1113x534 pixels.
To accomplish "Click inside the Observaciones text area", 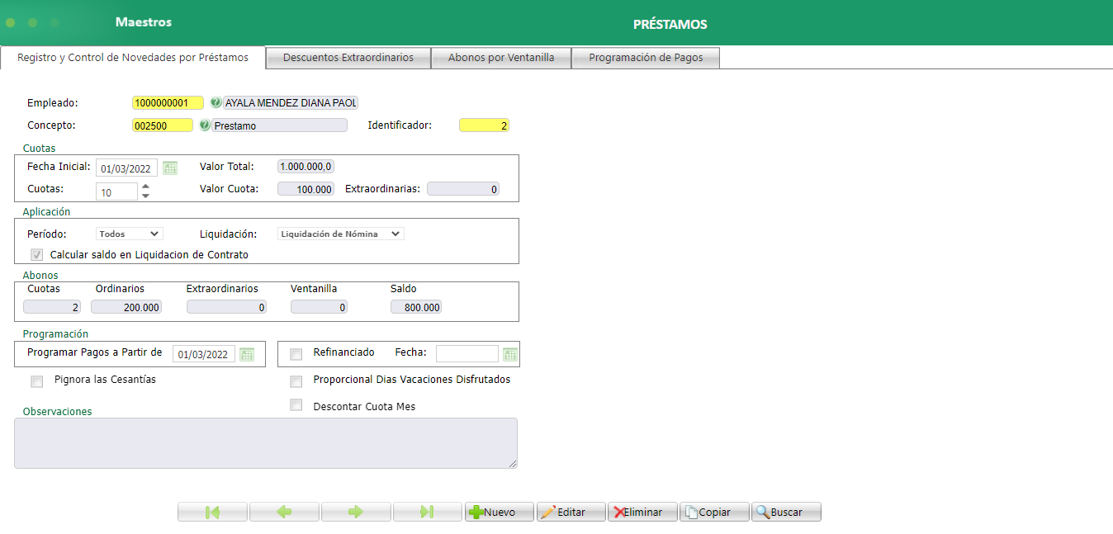I will tap(265, 443).
